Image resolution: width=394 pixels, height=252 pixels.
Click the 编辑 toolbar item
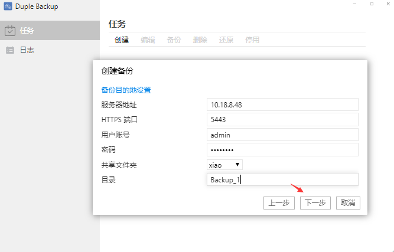click(x=148, y=40)
